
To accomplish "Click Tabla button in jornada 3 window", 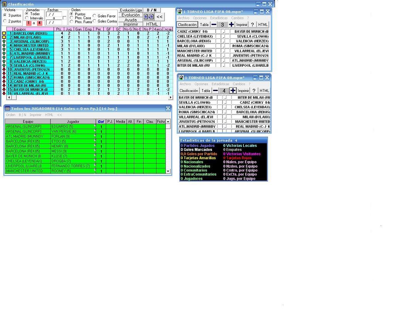I will [x=204, y=24].
